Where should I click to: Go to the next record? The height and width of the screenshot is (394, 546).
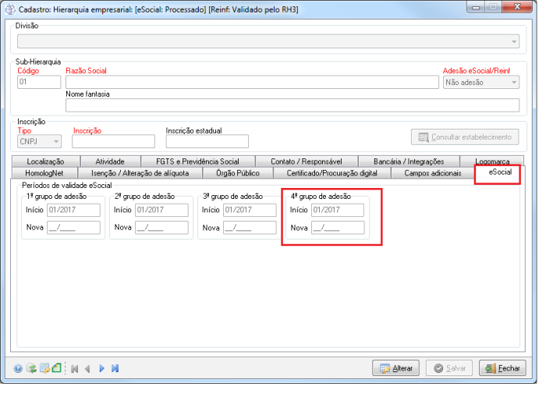101,368
